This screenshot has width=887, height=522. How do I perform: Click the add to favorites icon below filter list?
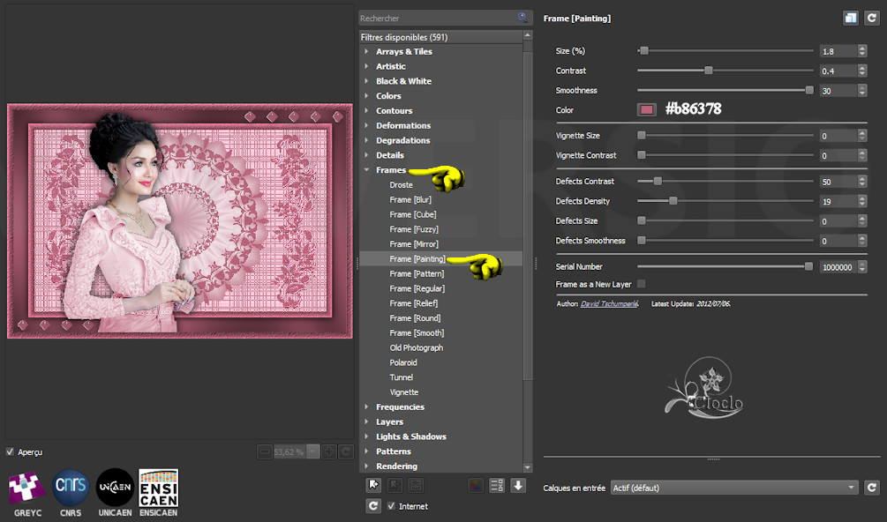tap(373, 484)
